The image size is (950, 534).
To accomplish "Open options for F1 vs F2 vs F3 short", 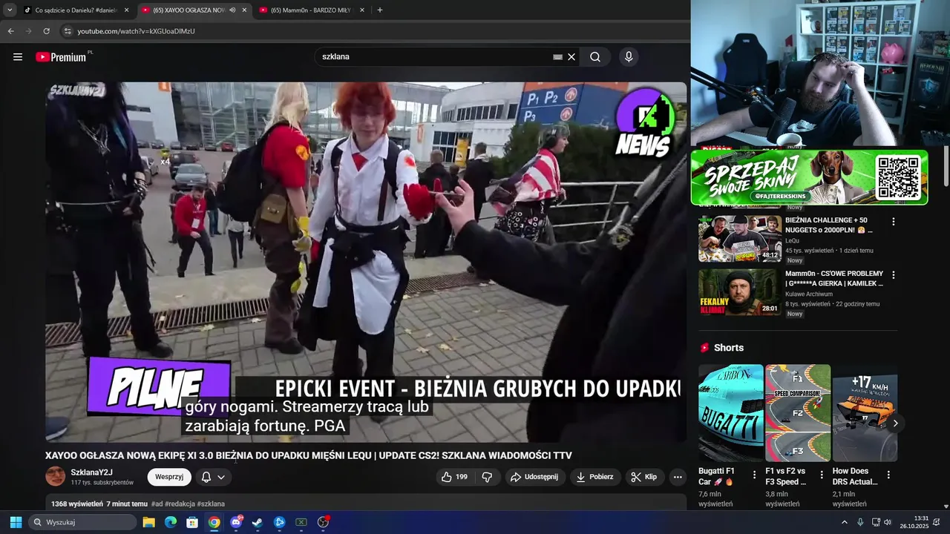I will (x=822, y=475).
